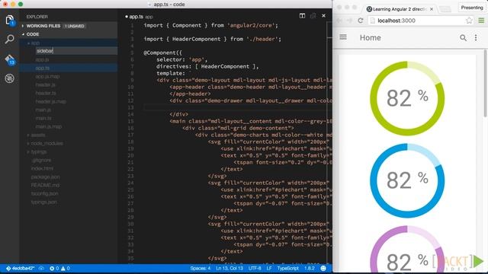Expand the Working Files section

coord(43,26)
